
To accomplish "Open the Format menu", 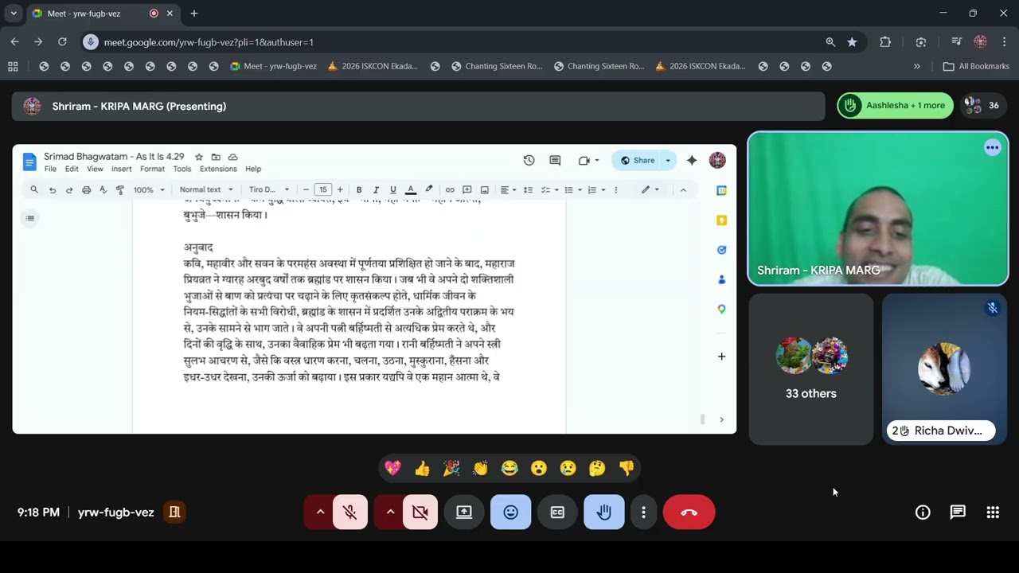I will coord(152,169).
